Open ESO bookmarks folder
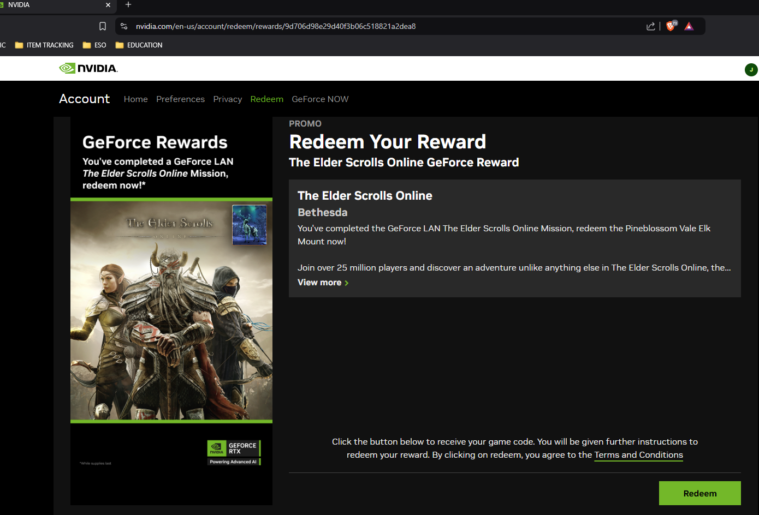This screenshot has height=515, width=759. click(x=94, y=45)
